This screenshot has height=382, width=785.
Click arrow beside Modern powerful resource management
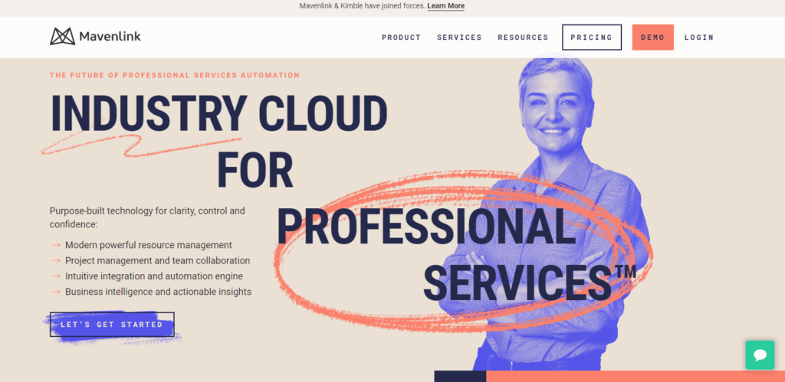tap(56, 245)
